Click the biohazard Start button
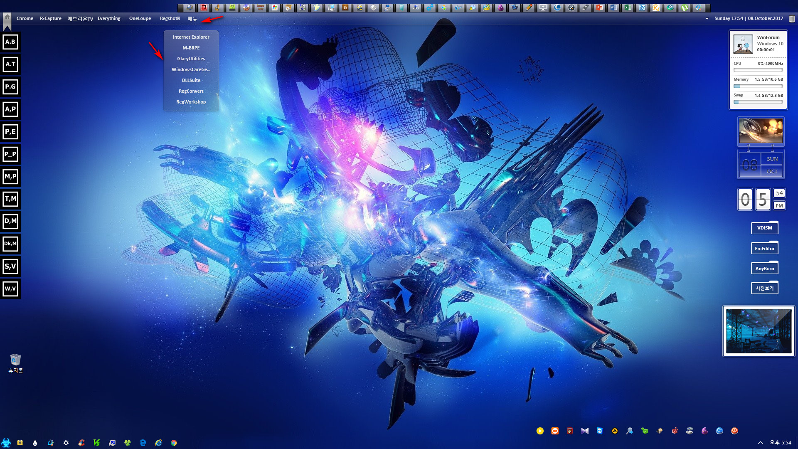Screen dimensions: 798x449 [6, 443]
